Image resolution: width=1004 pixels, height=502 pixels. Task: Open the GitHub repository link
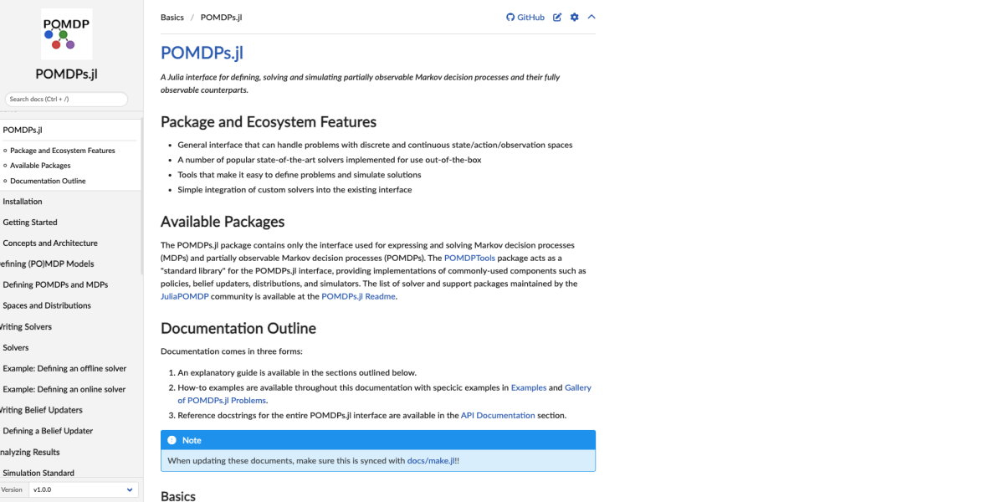(x=525, y=18)
